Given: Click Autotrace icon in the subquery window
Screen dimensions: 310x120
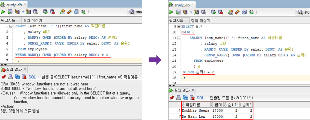Looking at the screenshot, I should click(197, 12).
